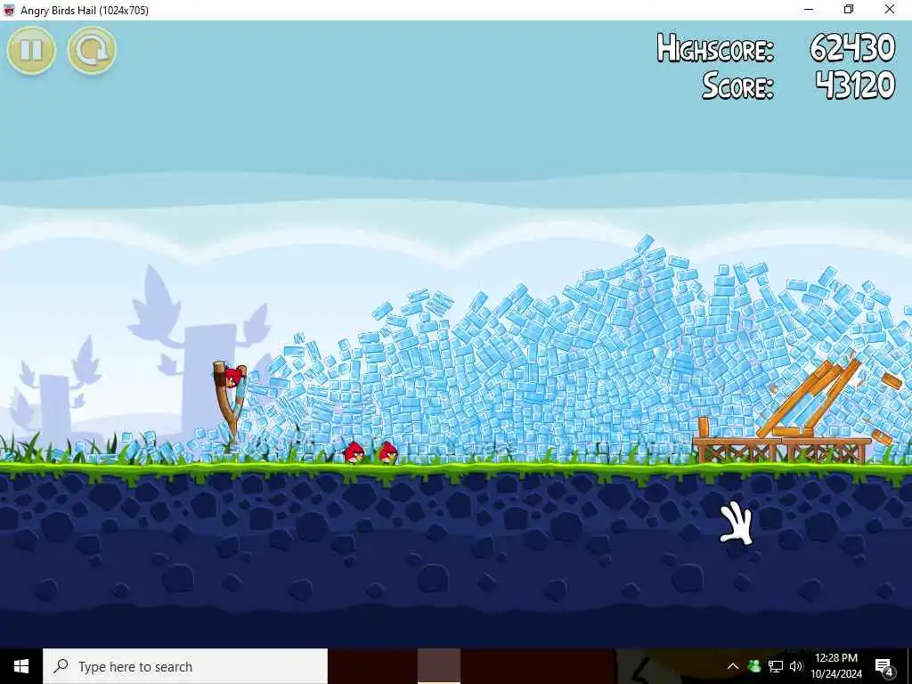Click the green tray icon beside the chevron

tap(753, 666)
